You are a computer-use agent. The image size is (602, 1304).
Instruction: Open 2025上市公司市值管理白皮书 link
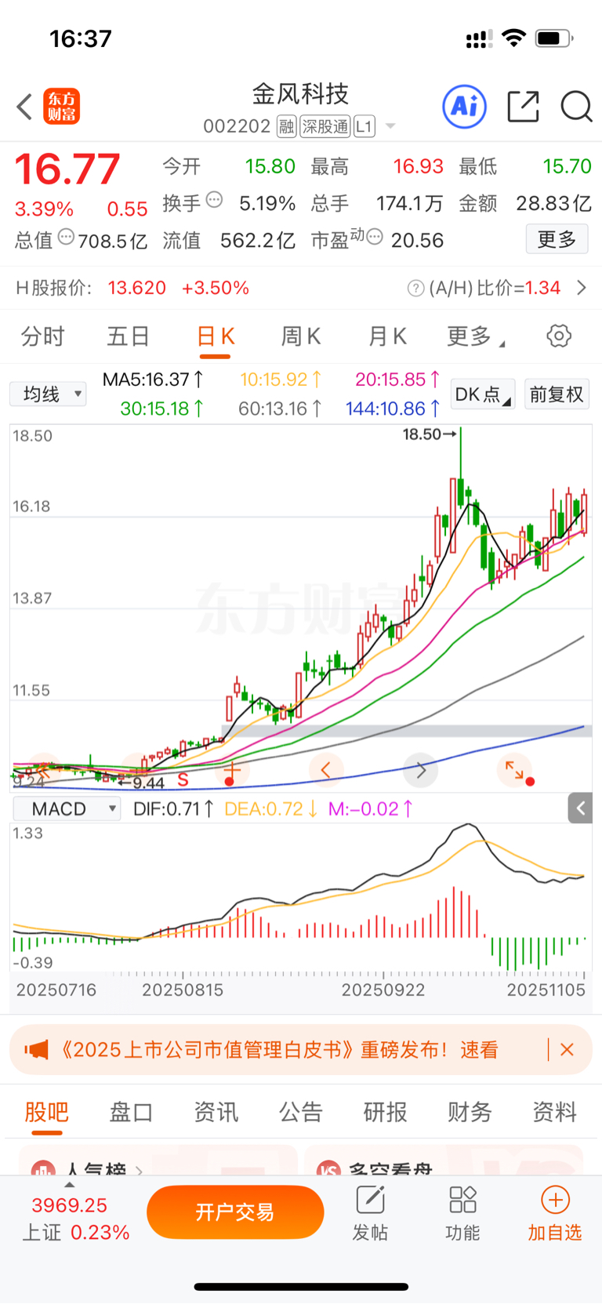tap(278, 1050)
